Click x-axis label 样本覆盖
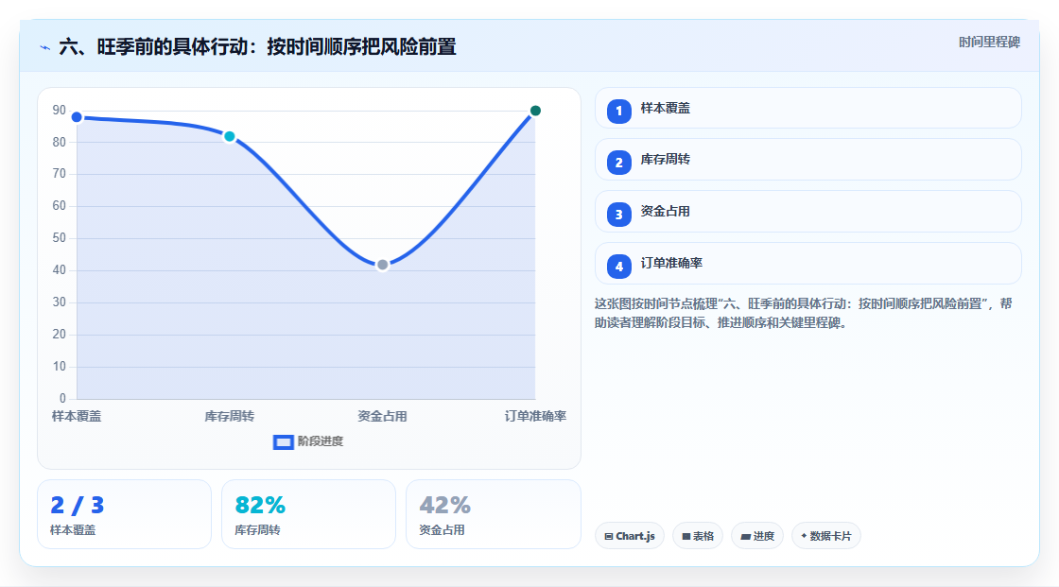This screenshot has height=587, width=1059. pos(77,416)
